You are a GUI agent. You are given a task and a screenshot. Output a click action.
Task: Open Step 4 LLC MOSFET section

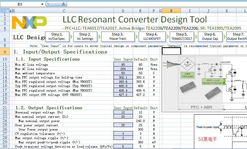pyautogui.click(x=152, y=37)
